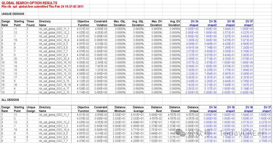273x144 pixels.
Task: Click the 'Max. Obj. Deviation' column header
Action: (x=119, y=23)
